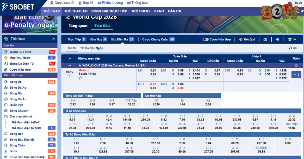Expand TRÒ CHƠI dropdown menu
The width and height of the screenshot is (304, 159).
click(x=140, y=11)
